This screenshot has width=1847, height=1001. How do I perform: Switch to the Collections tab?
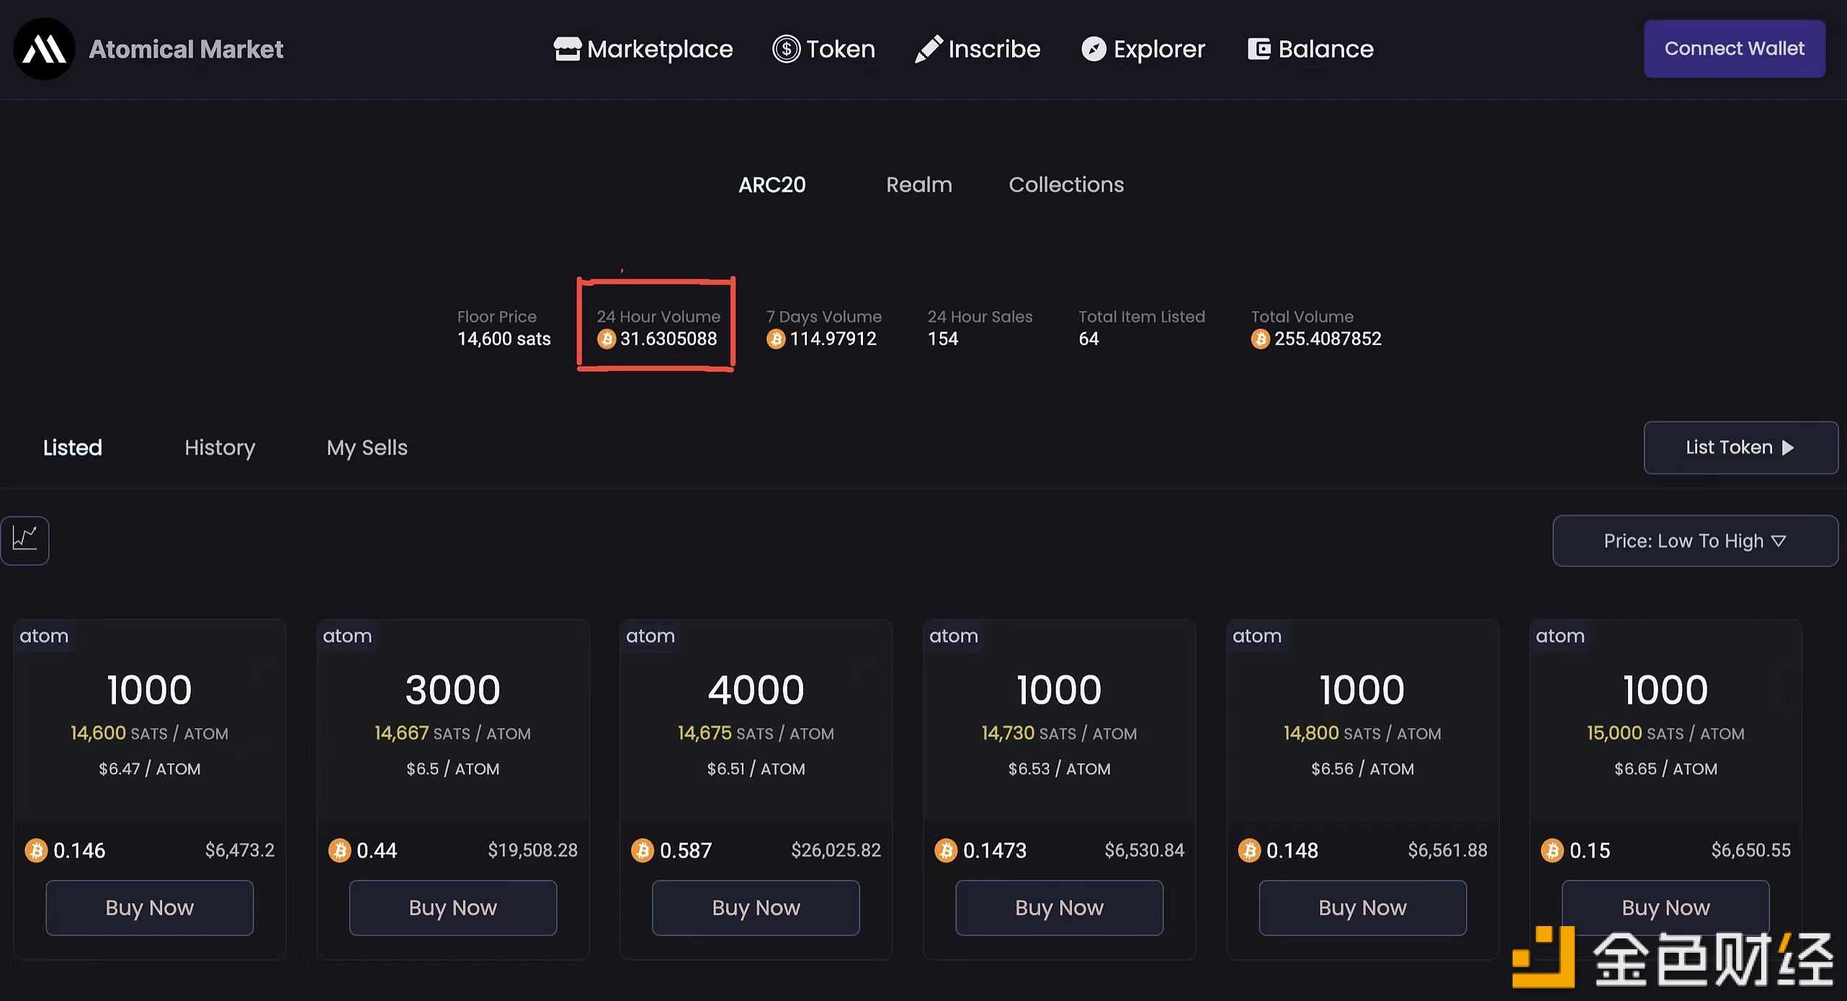(1066, 185)
